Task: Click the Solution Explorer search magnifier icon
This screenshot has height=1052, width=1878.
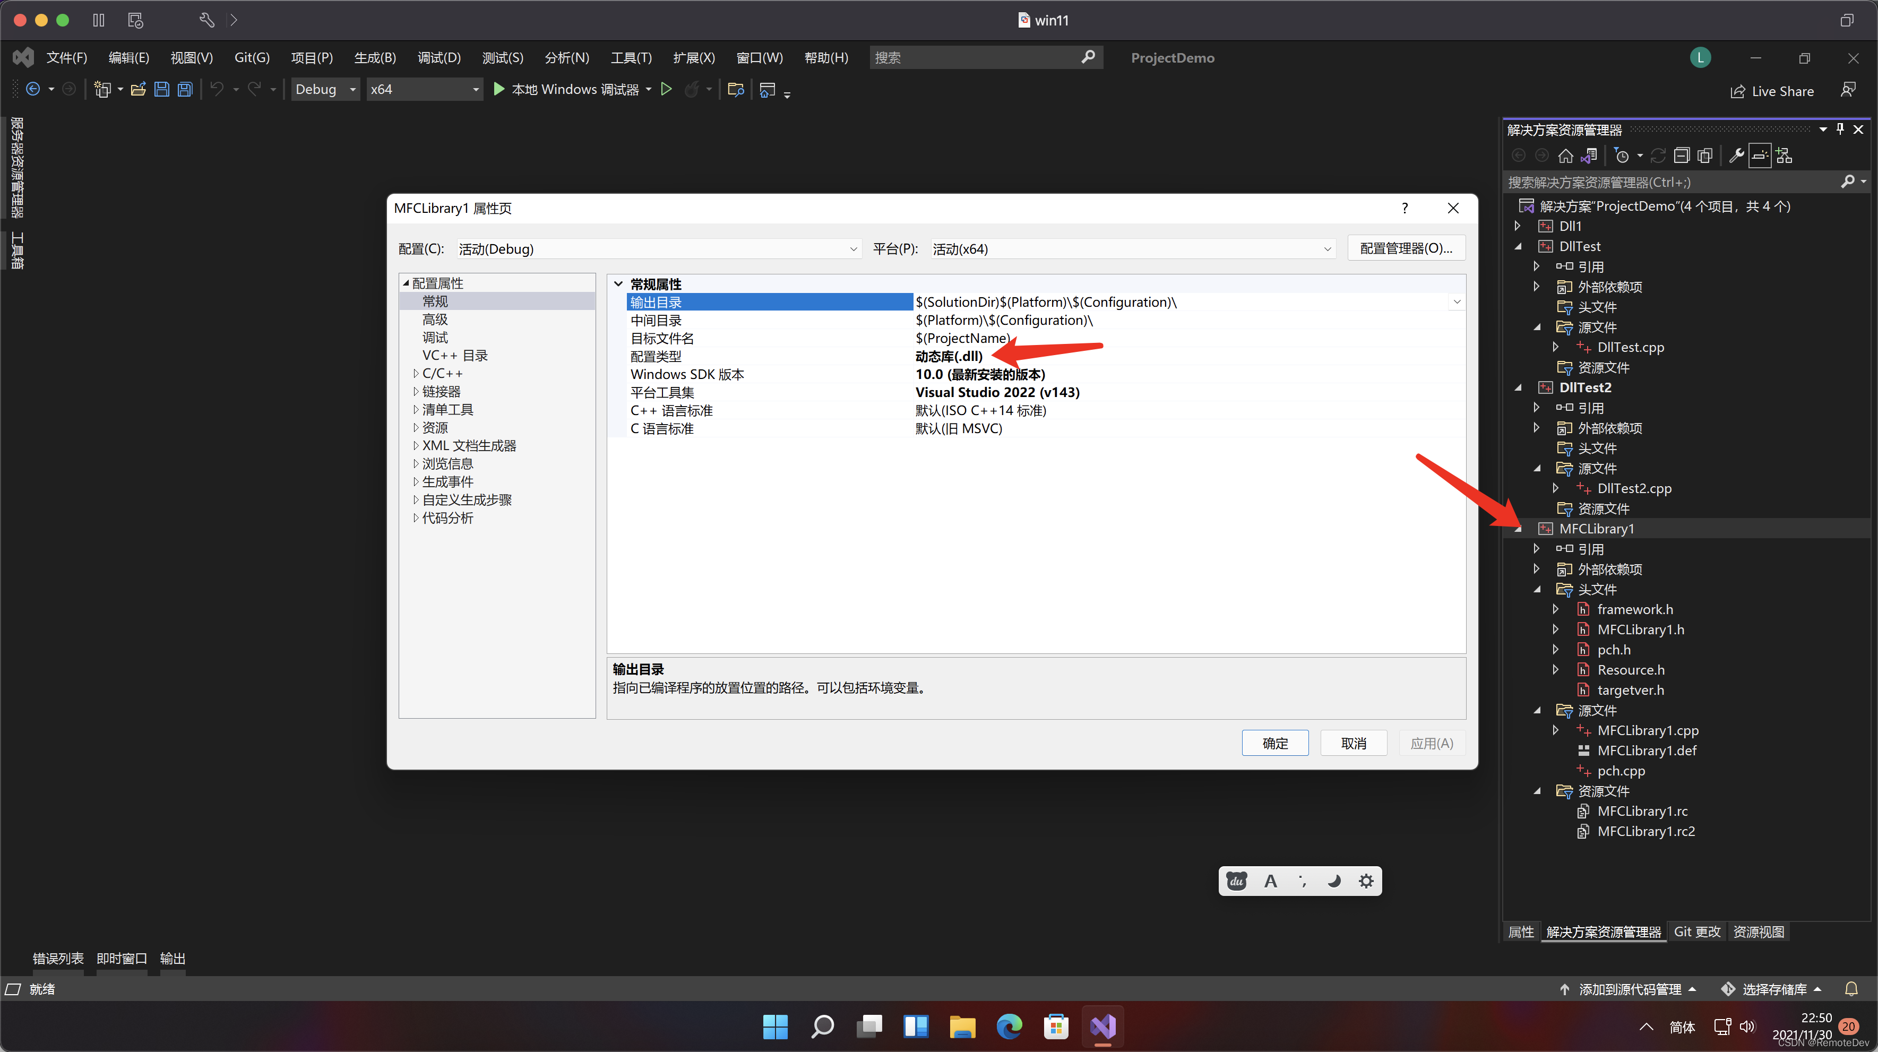Action: pos(1847,182)
